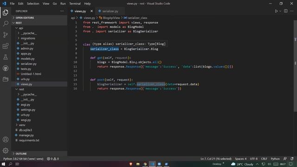Open the Terminal menu
Screen dimensions: 297x167
pyautogui.click(x=75, y=4)
